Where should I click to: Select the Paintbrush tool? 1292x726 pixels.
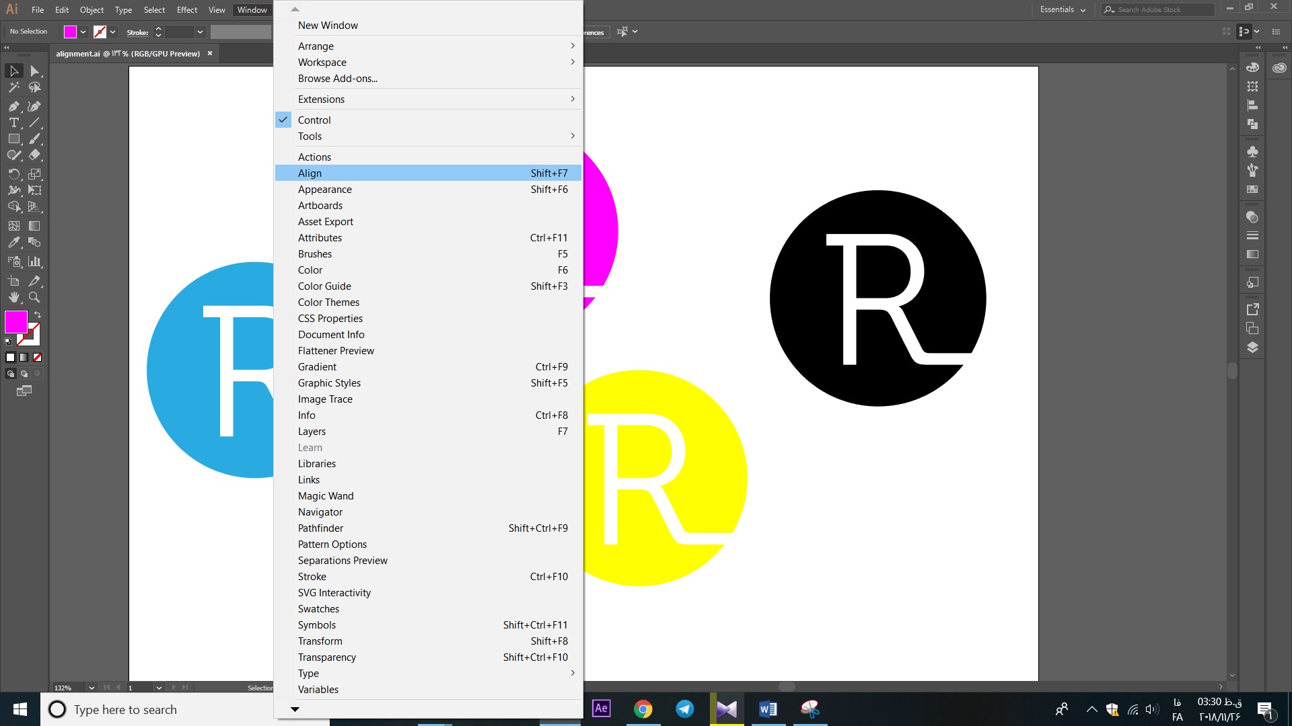[35, 138]
